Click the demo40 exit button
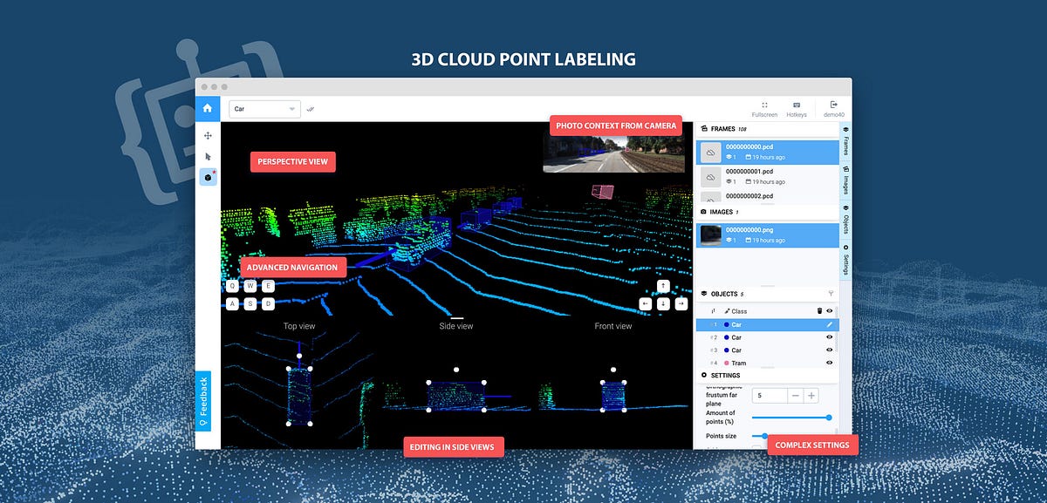The width and height of the screenshot is (1047, 503). click(x=833, y=108)
